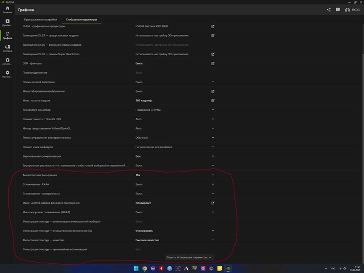Open Google Chrome from taskbar
Viewport: 364px width, 273px height.
[x=145, y=269]
